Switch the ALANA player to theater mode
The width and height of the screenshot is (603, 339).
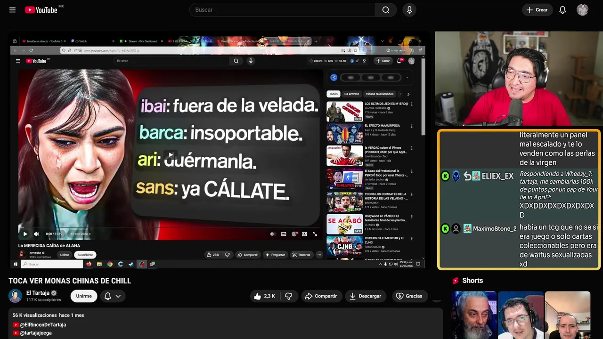304,234
